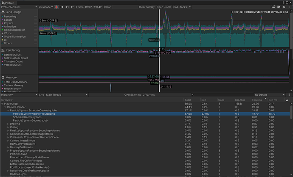The width and height of the screenshot is (293, 177).
Task: Click the Clear button
Action: pyautogui.click(x=107, y=7)
